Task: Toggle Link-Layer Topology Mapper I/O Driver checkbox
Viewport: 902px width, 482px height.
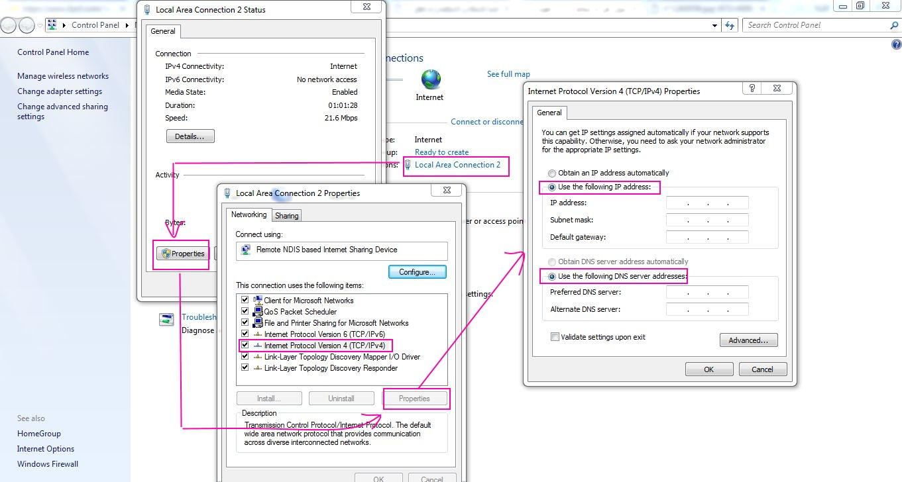Action: point(245,356)
